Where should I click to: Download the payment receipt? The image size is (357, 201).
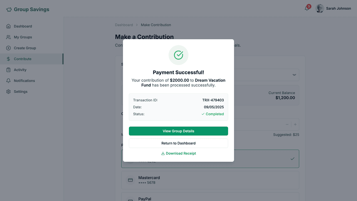coord(178,153)
